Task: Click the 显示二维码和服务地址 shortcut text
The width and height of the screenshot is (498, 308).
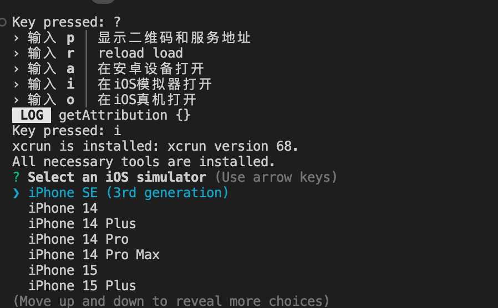Action: coord(174,38)
